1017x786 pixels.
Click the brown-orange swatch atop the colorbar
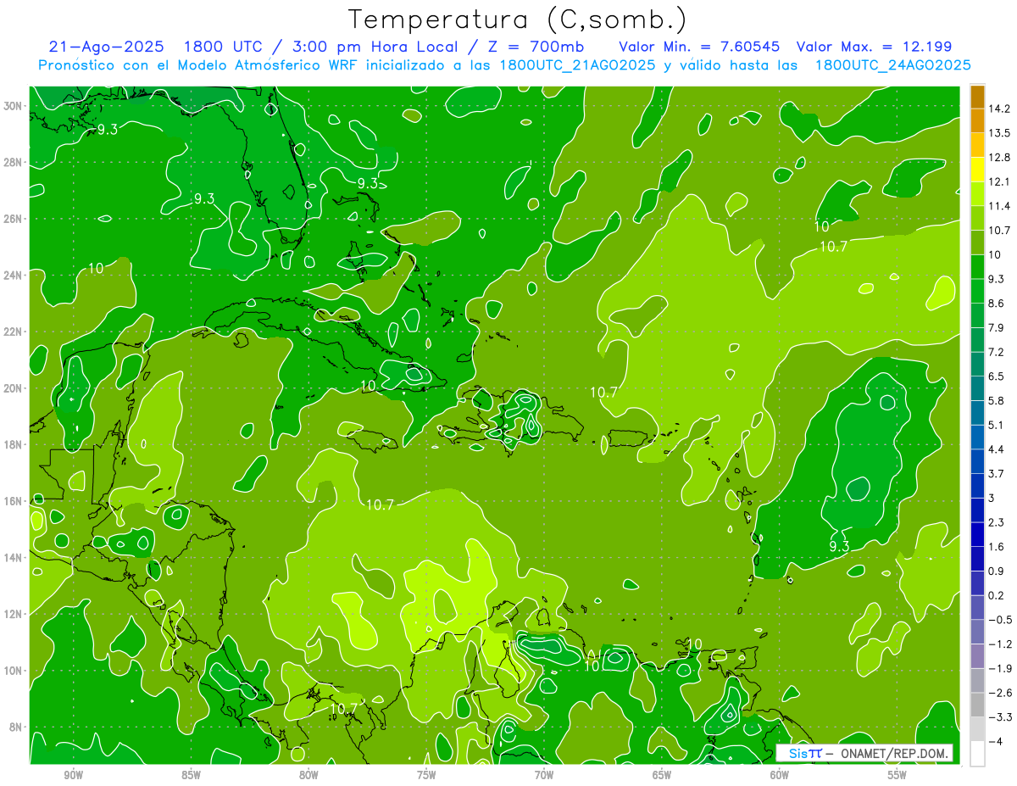tap(977, 97)
